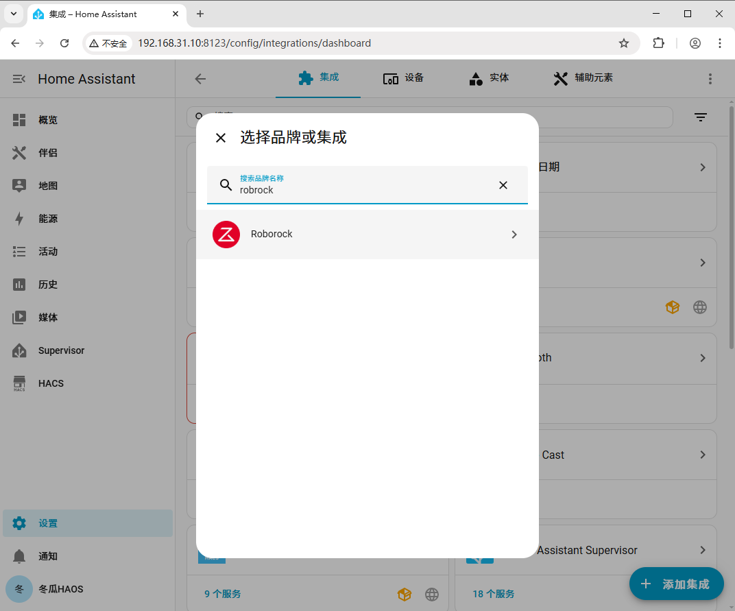This screenshot has width=735, height=611.
Task: Open the integrations page overflow menu
Action: 710,79
